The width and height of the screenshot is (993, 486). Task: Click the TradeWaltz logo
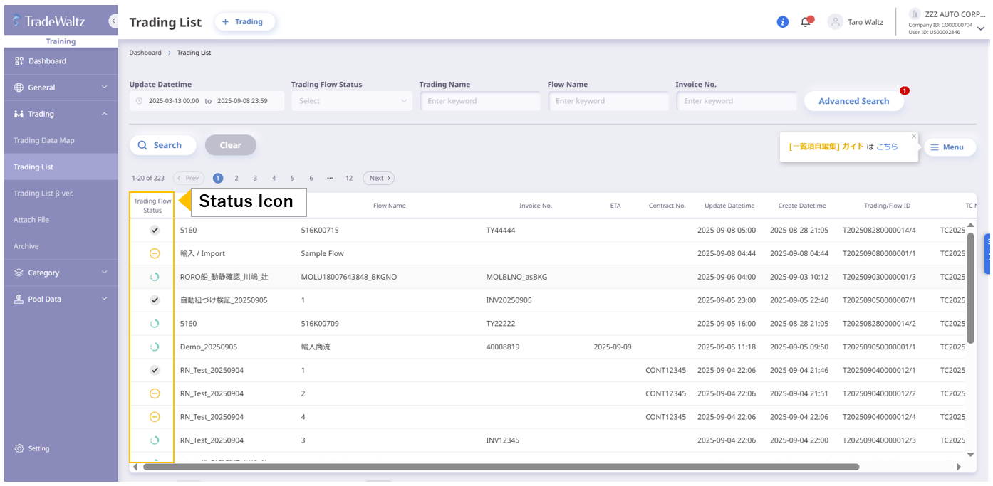coord(48,21)
